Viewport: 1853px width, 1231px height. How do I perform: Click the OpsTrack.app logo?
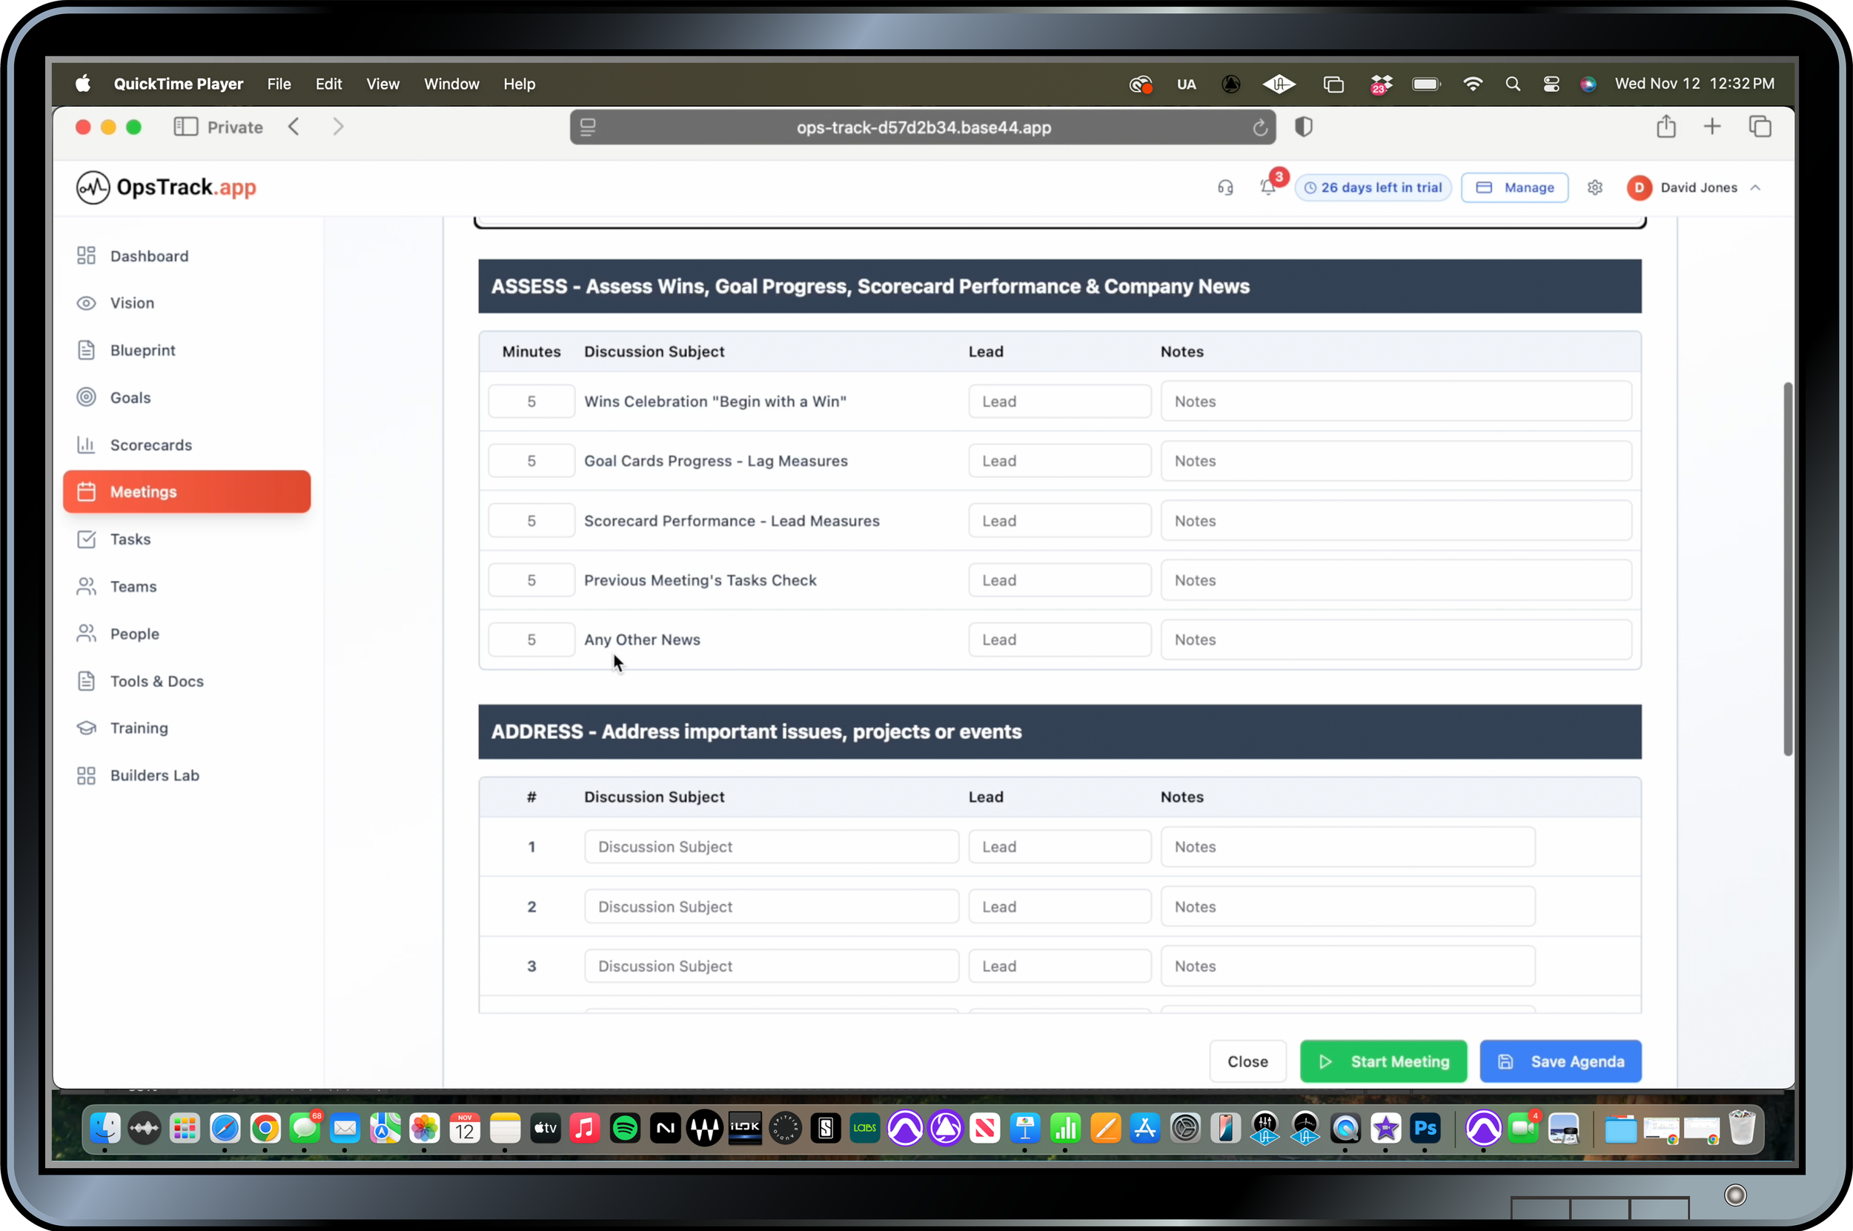click(x=167, y=188)
